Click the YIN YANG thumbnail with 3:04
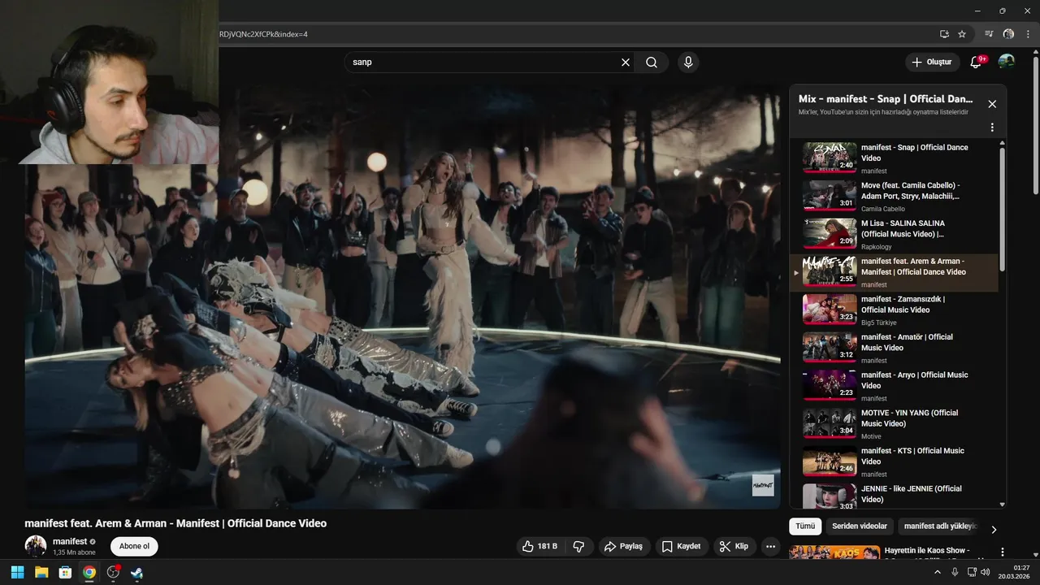Screen dimensions: 1040x585 point(830,423)
